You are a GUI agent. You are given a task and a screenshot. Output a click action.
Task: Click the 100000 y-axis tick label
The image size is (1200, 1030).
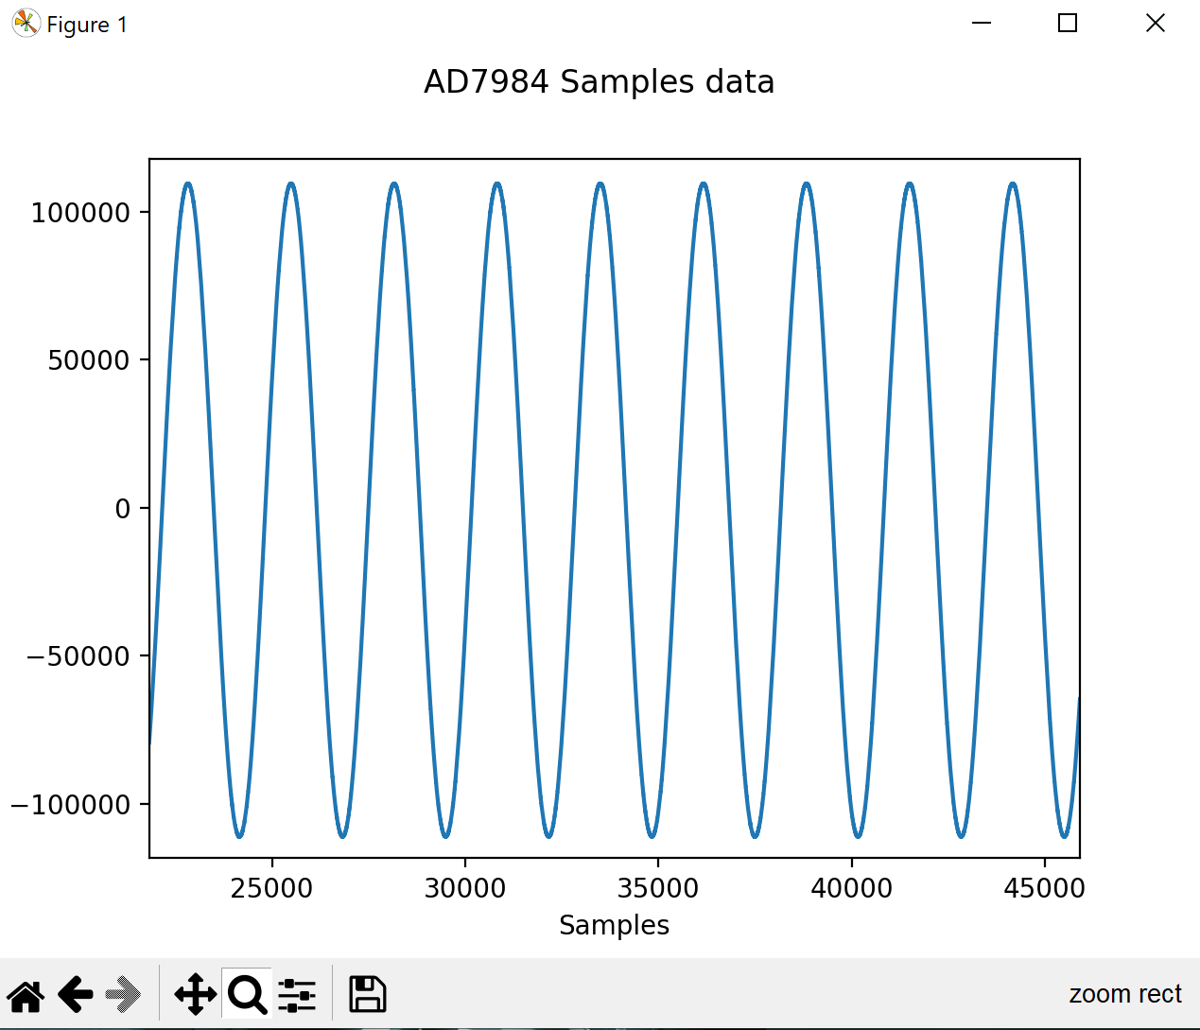80,213
